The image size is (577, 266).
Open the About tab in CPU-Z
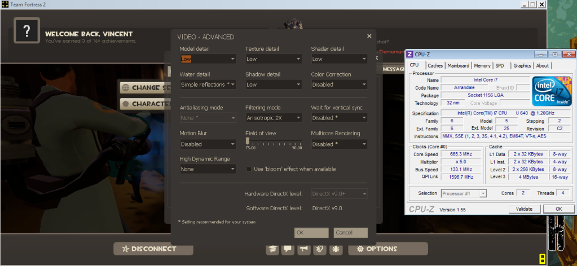click(543, 66)
